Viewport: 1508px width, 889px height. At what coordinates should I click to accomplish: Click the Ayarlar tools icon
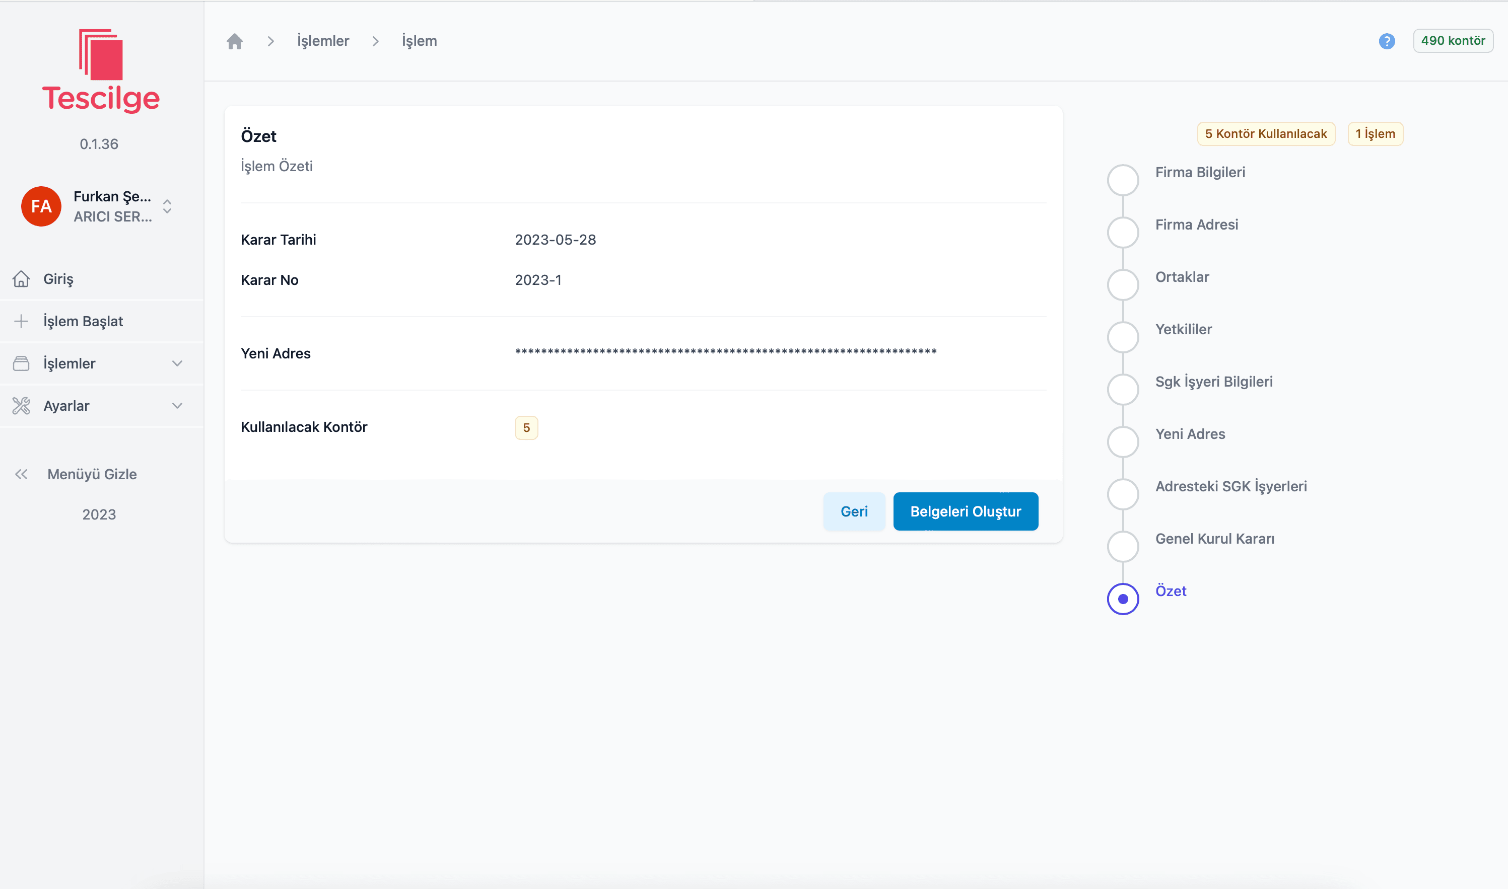[x=21, y=406]
